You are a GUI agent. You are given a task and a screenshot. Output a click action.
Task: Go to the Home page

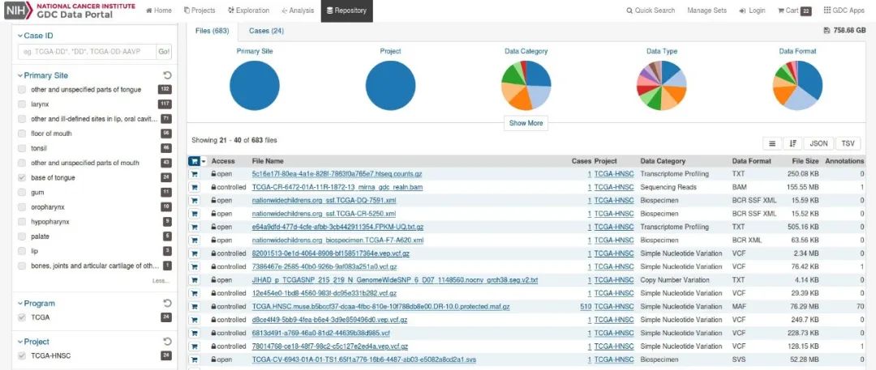[159, 11]
